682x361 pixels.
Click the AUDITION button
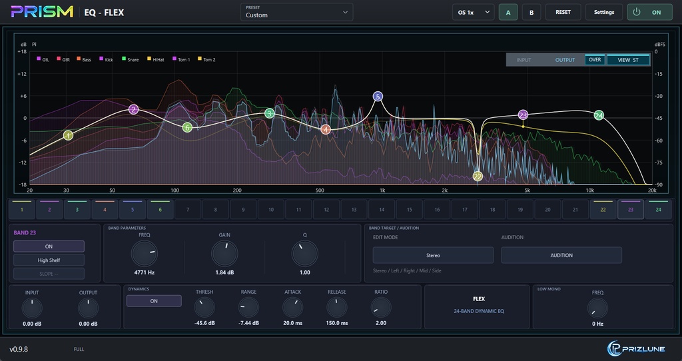pyautogui.click(x=561, y=255)
